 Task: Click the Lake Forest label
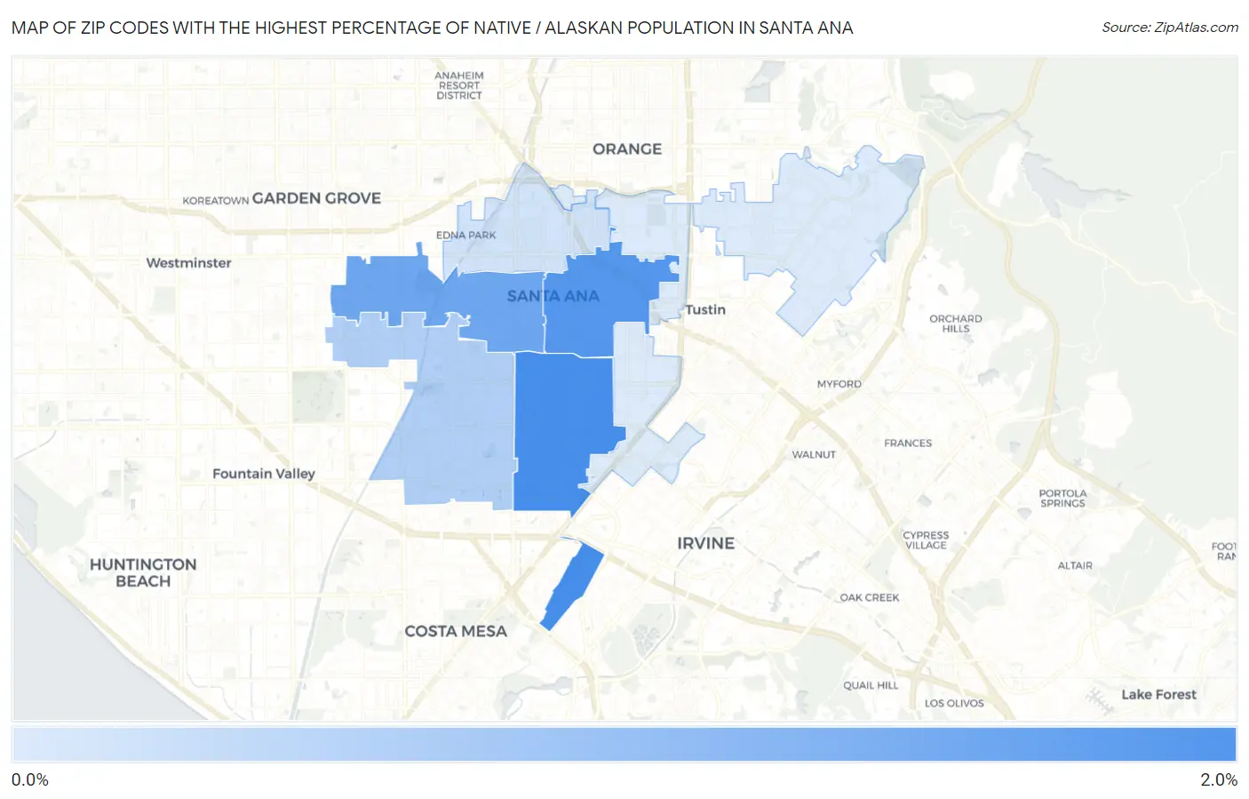1158,694
